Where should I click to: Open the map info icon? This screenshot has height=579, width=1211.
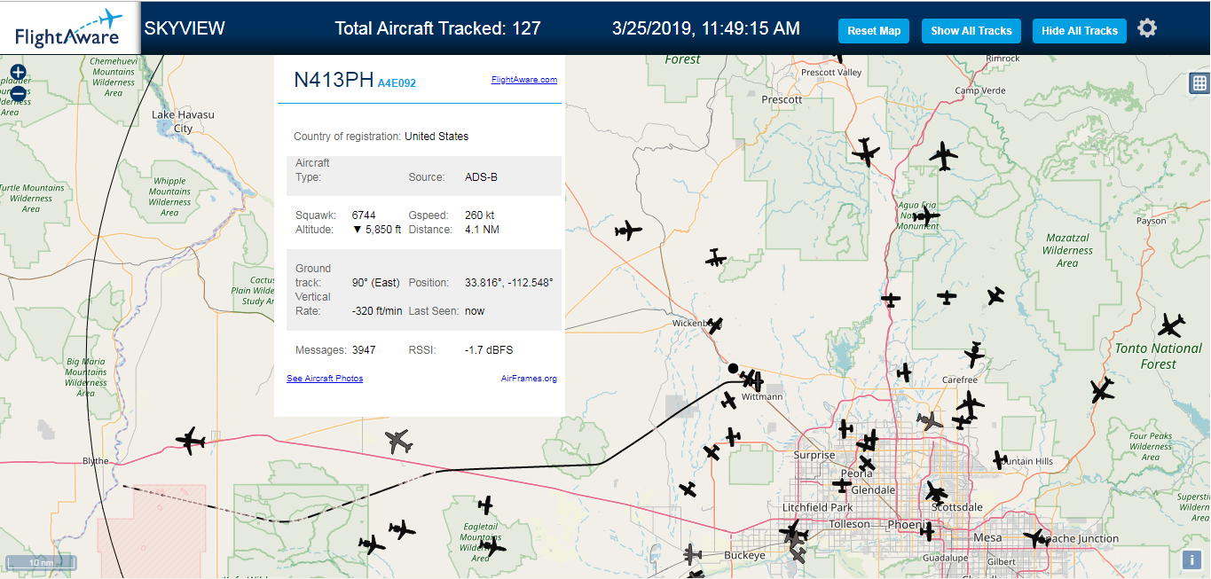click(1193, 559)
